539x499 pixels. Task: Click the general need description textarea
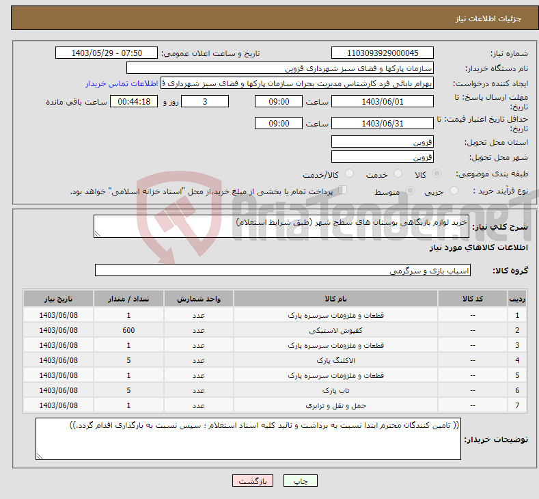(281, 226)
